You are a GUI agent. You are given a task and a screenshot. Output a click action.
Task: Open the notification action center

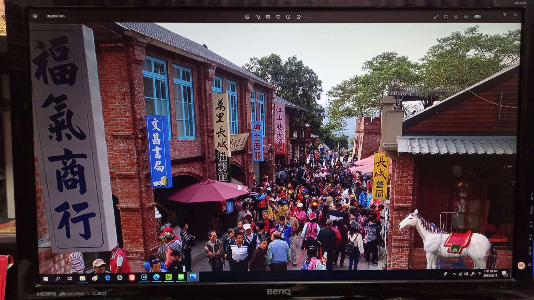504,274
